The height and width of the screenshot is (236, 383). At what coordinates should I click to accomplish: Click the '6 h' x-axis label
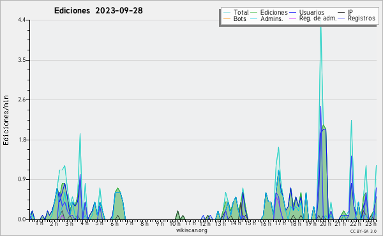point(114,223)
